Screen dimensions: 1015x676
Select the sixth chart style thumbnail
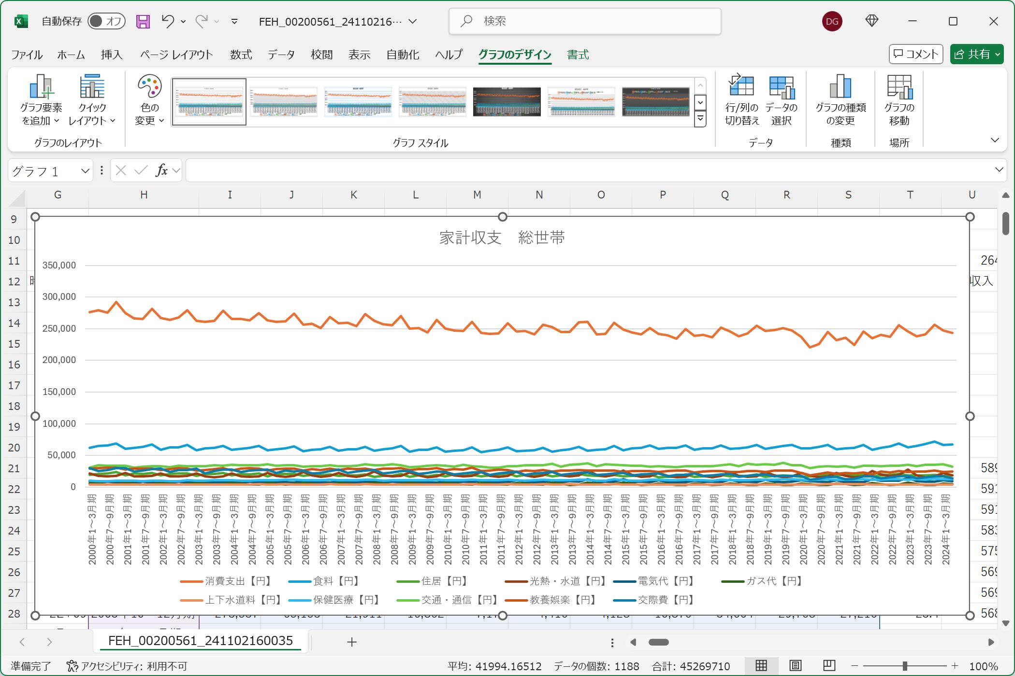(x=581, y=102)
